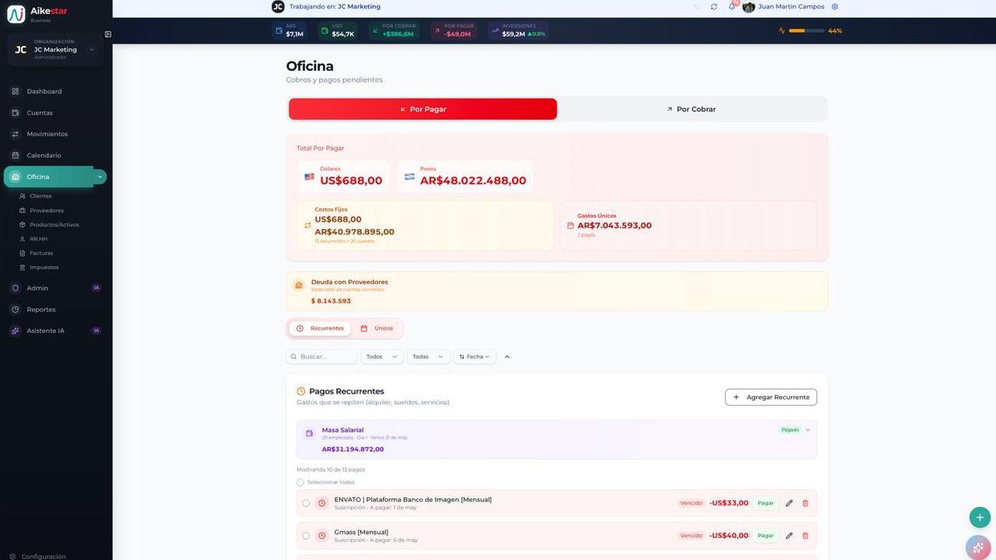
Task: Select the Gmass payment radio button
Action: (x=306, y=536)
